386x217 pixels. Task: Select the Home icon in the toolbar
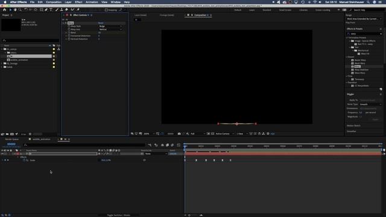tap(4, 10)
